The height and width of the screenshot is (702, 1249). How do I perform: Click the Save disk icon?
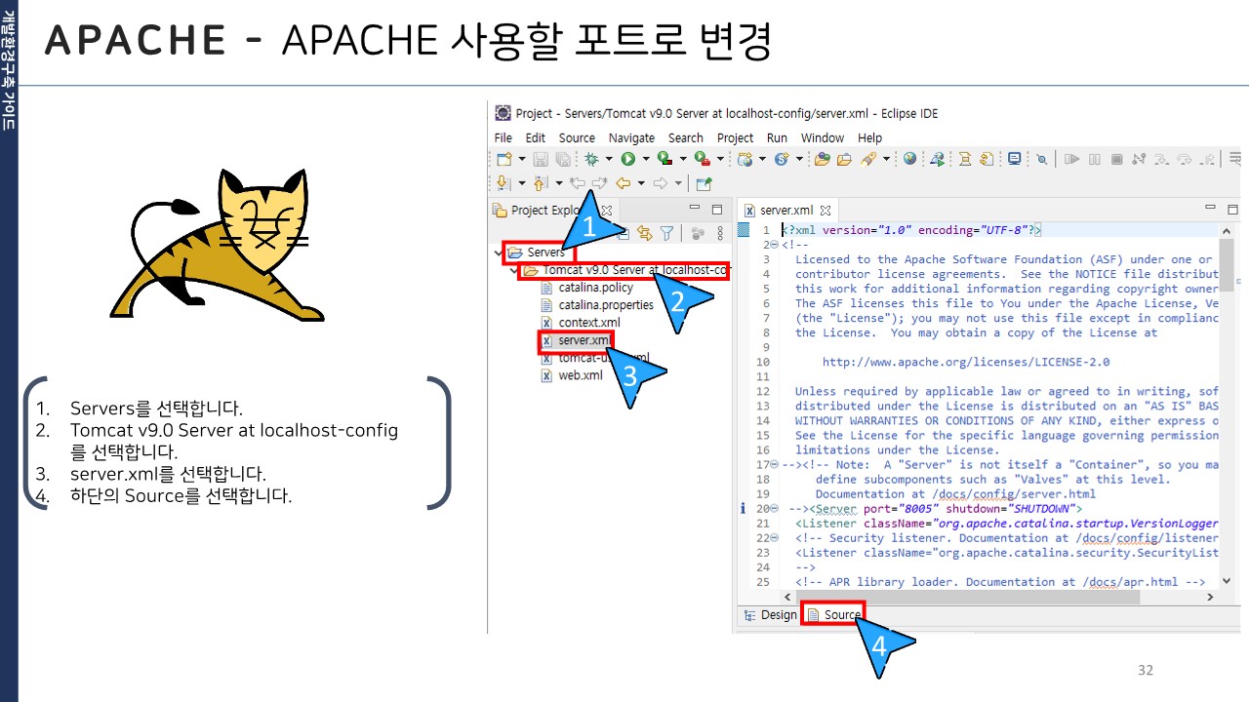(x=541, y=160)
